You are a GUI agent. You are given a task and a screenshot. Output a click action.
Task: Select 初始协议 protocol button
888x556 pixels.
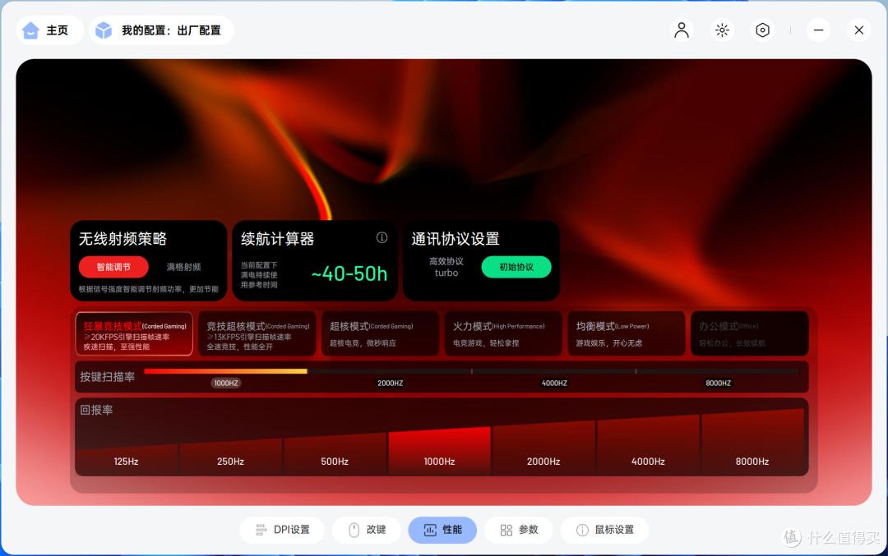[x=516, y=267]
